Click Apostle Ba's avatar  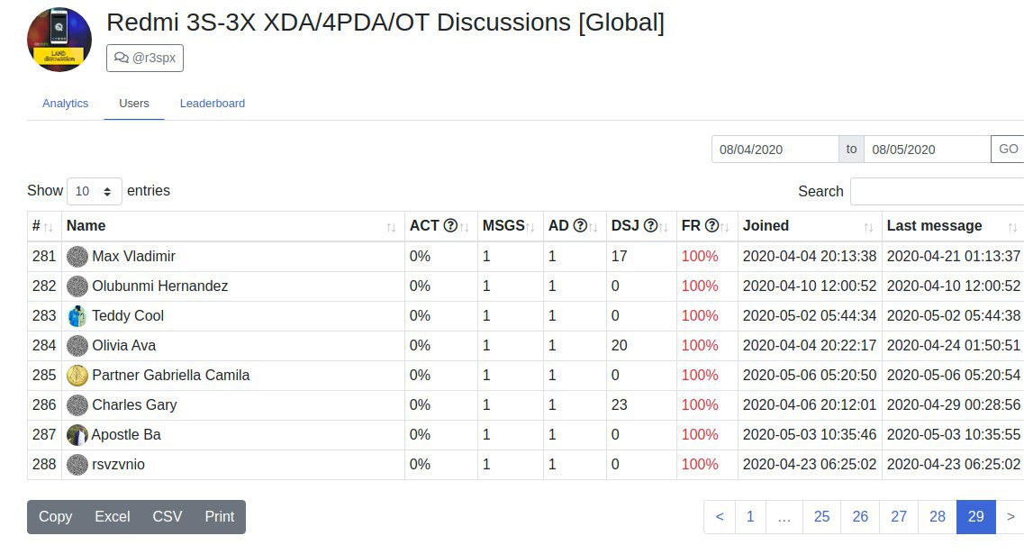[77, 435]
